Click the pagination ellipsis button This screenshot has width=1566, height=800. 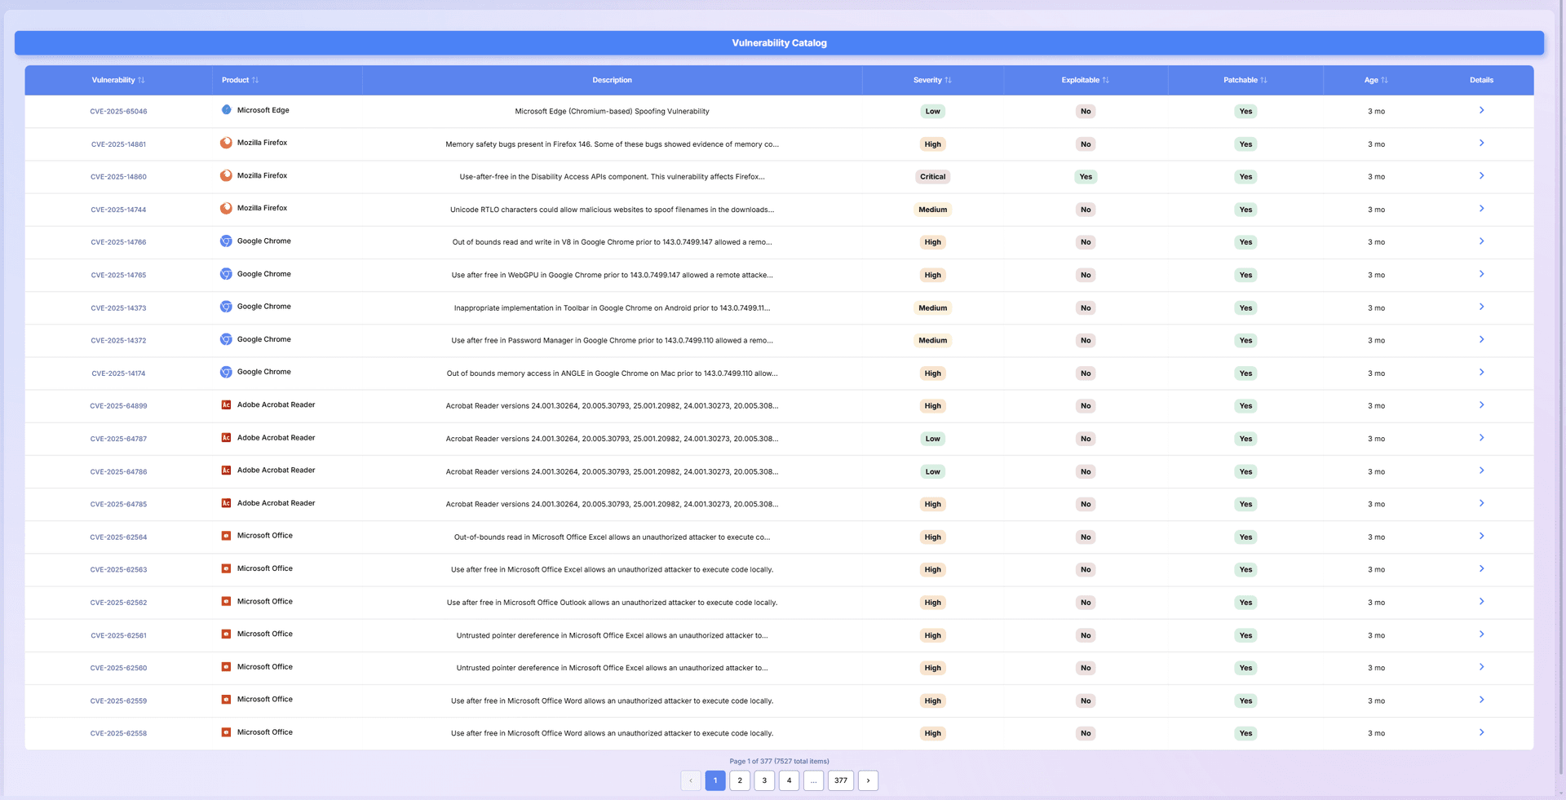[813, 780]
